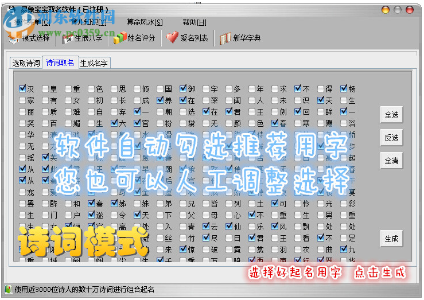This screenshot has height=300, width=424.
Task: Check the 笑 checkbox
Action: [22, 123]
